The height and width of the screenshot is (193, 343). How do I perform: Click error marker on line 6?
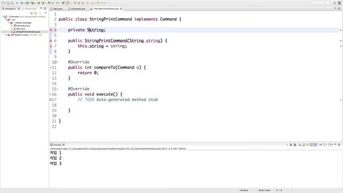(51, 41)
